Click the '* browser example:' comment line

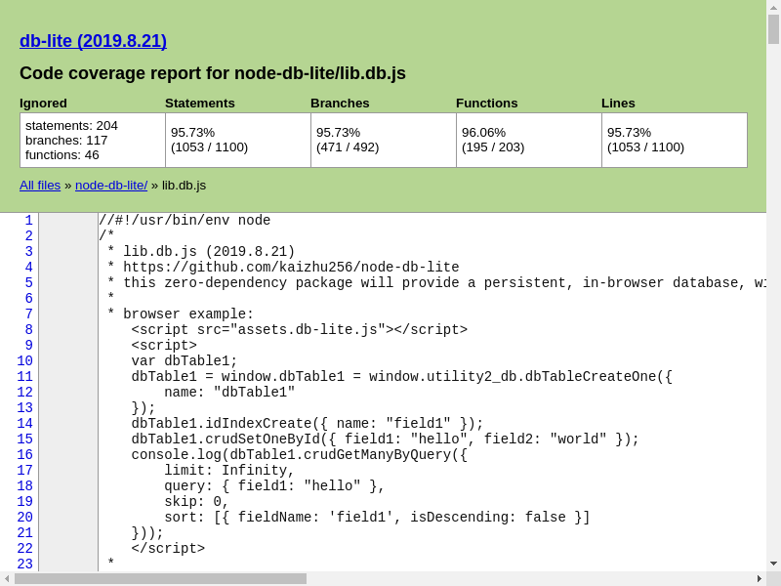[x=181, y=314]
